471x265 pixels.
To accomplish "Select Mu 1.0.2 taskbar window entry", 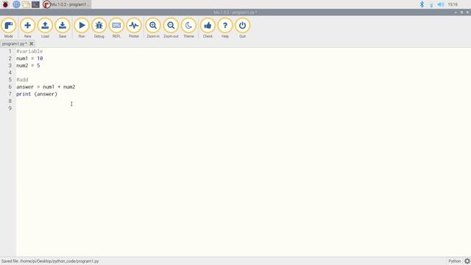I will point(66,4).
